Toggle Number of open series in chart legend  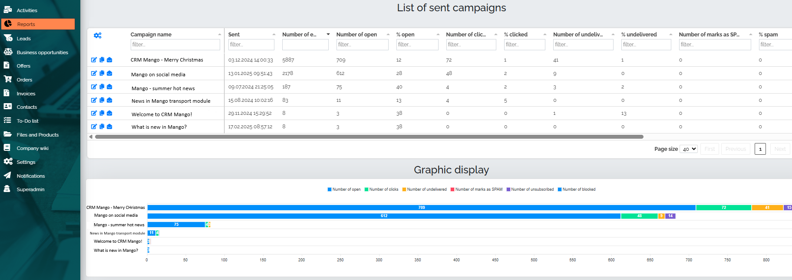click(x=344, y=189)
